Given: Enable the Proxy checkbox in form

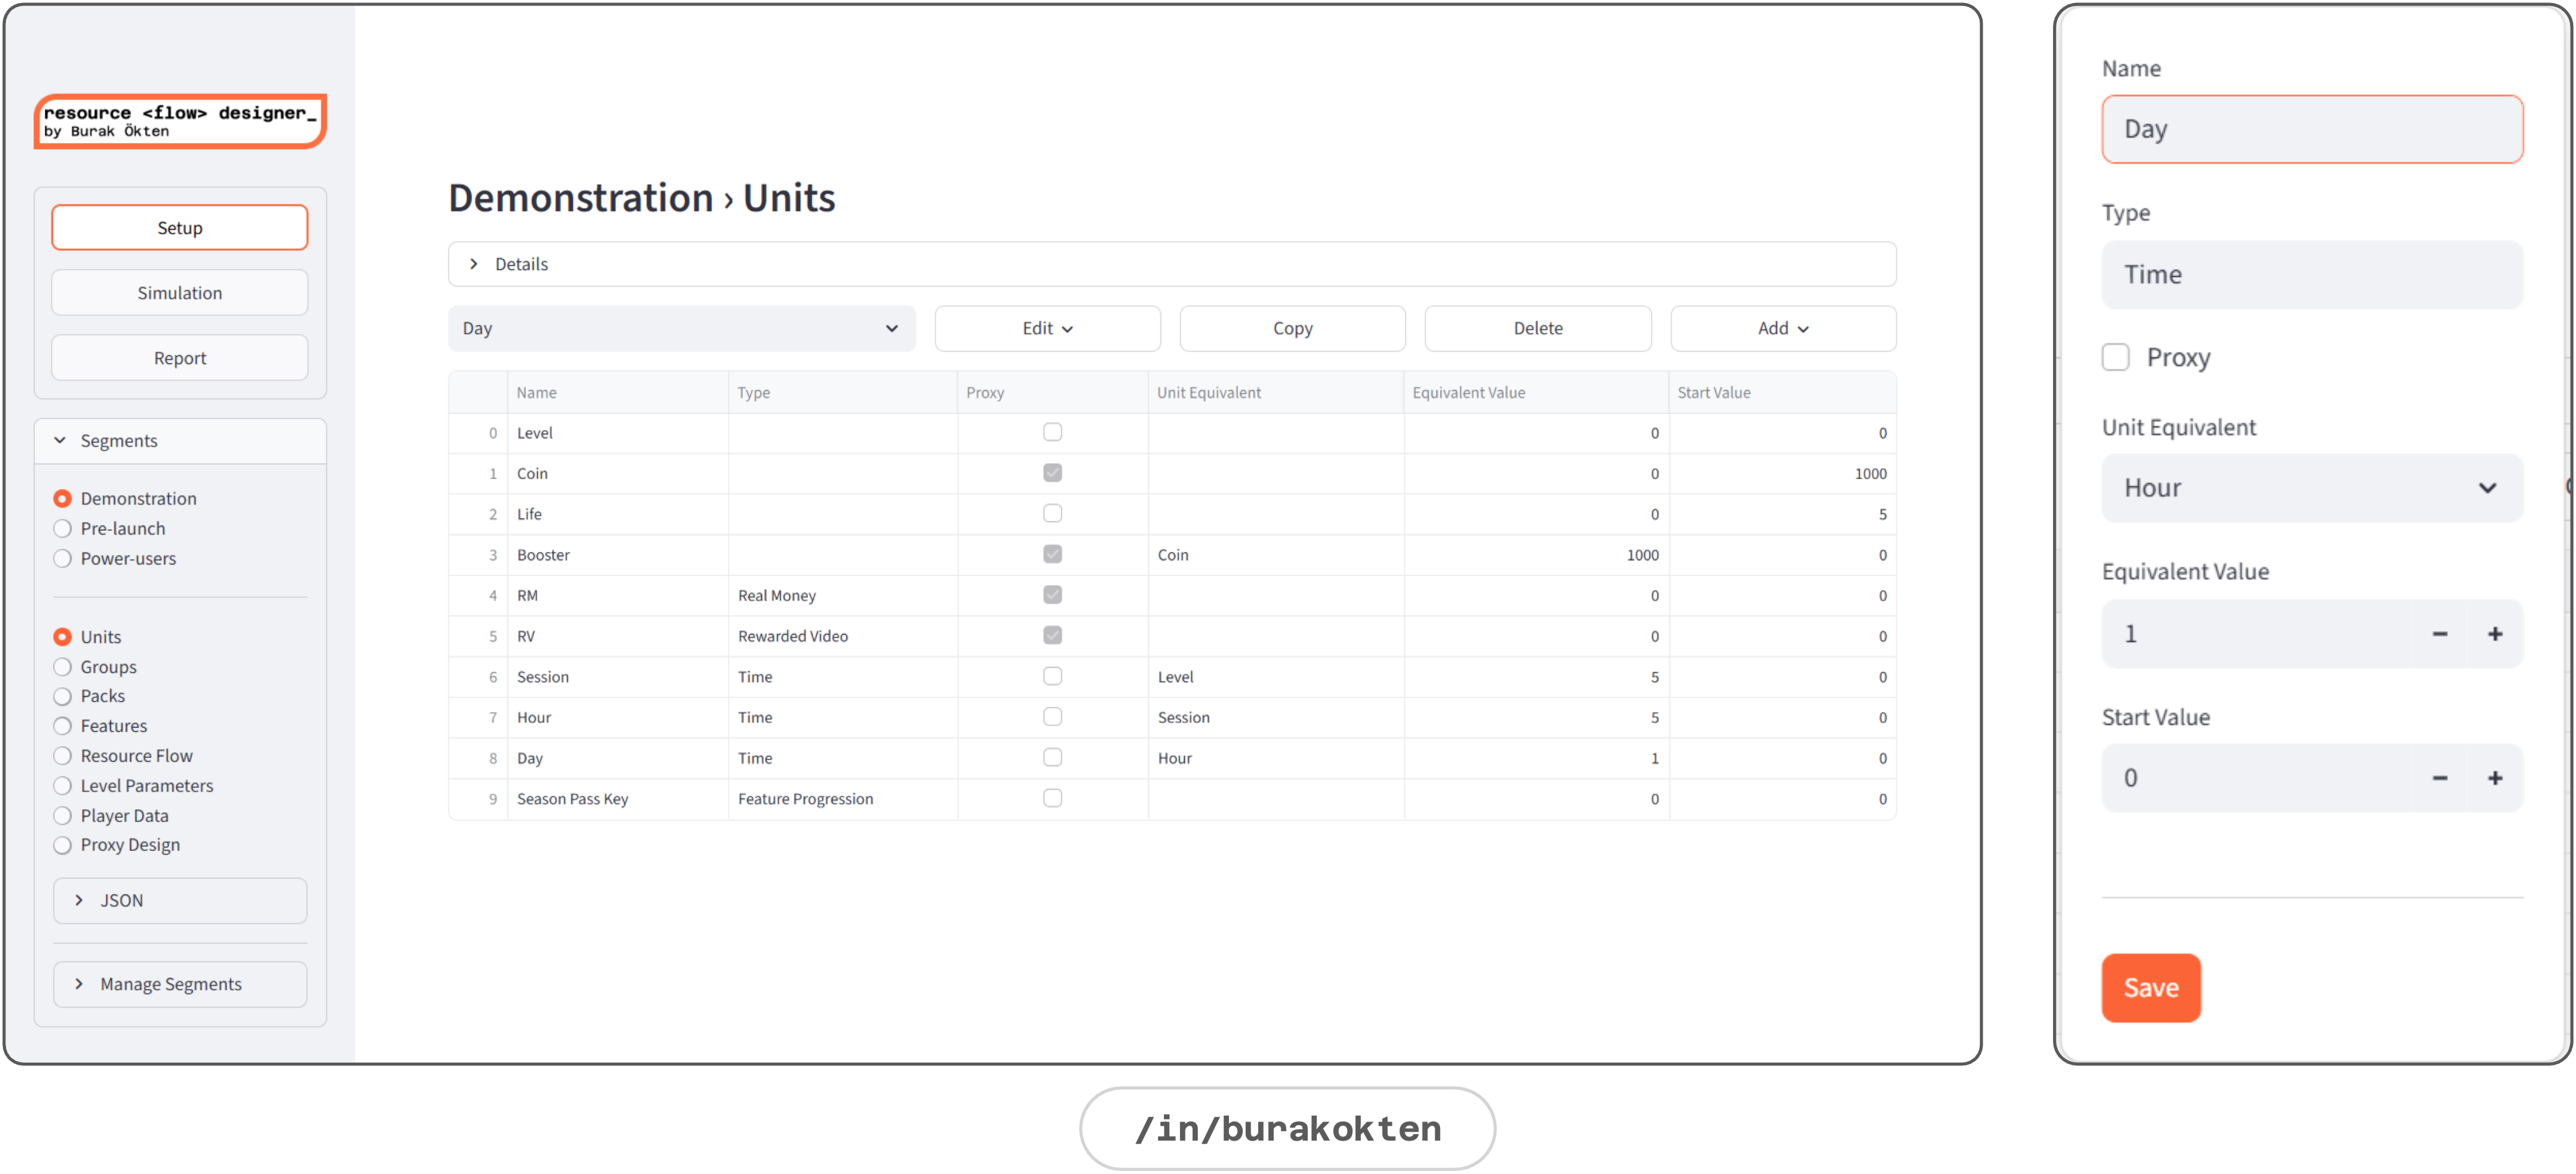Looking at the screenshot, I should coord(2115,357).
